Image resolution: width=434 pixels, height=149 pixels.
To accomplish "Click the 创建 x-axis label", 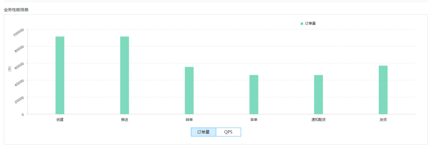I will click(60, 120).
